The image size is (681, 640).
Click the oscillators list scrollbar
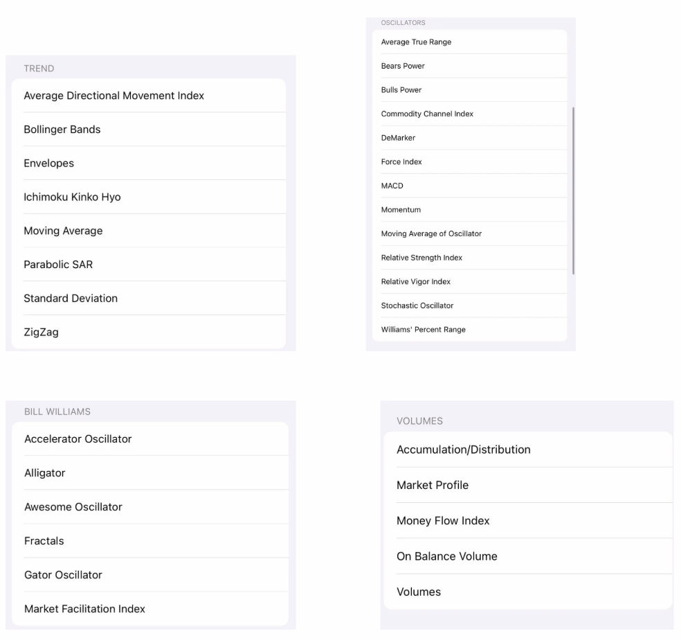[x=574, y=190]
